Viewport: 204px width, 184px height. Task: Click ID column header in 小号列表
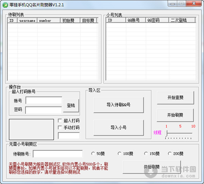click(x=116, y=20)
